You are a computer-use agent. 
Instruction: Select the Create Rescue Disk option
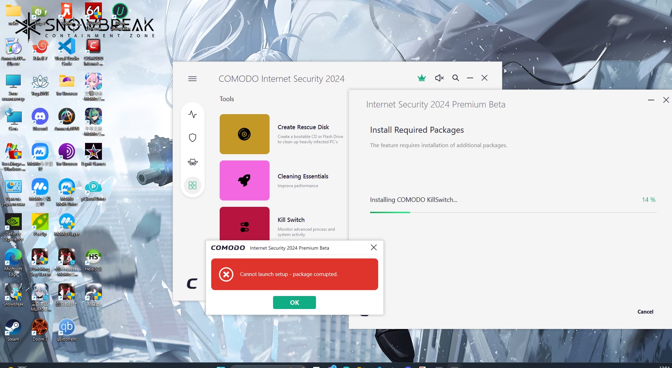point(303,127)
